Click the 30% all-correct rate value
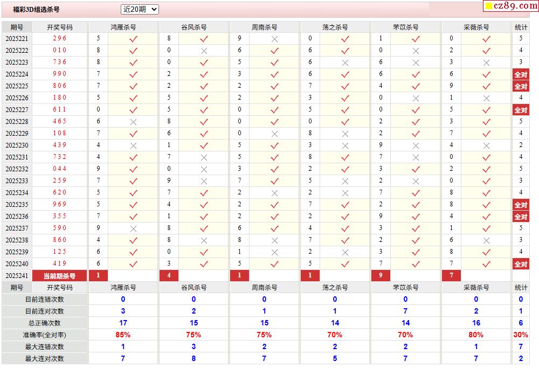 tap(521, 335)
